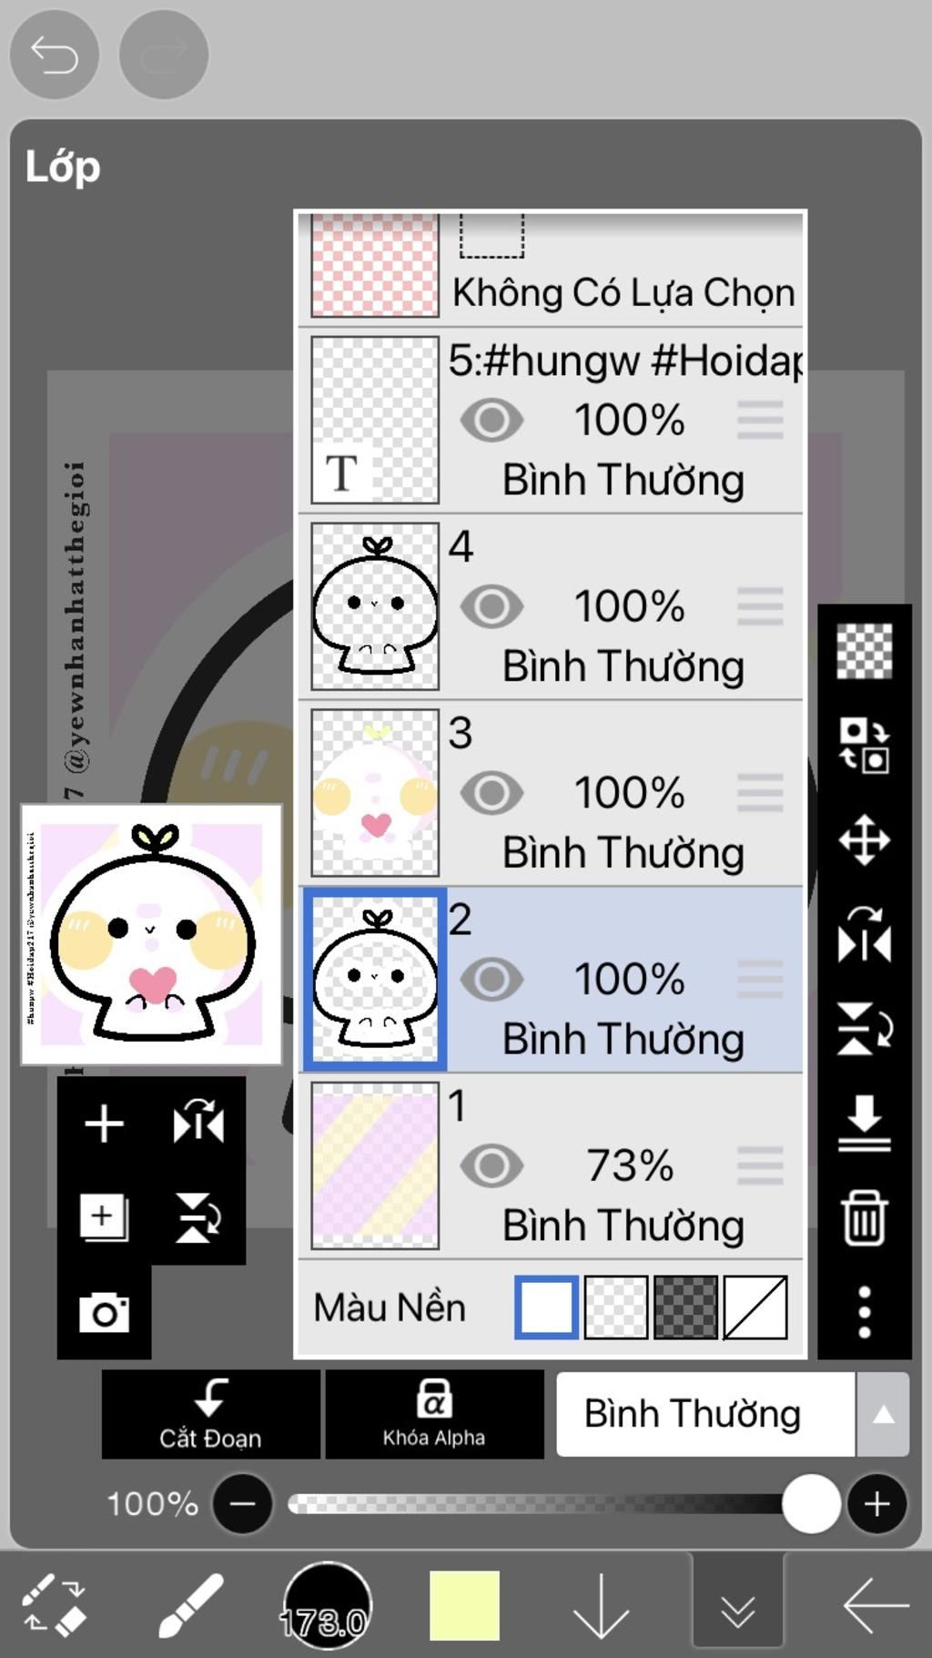Toggle visibility of layer 1 at 73%

(491, 1165)
